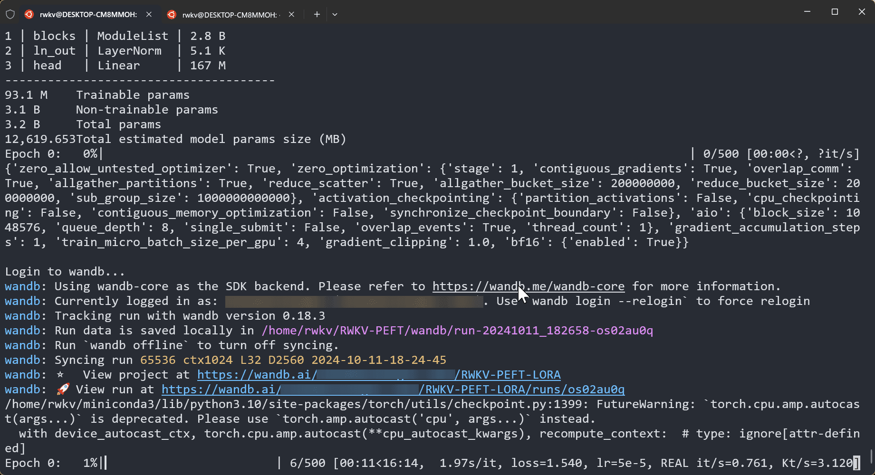Click the syncing run name 65536 ctx1024
The height and width of the screenshot is (475, 875).
[x=293, y=360]
